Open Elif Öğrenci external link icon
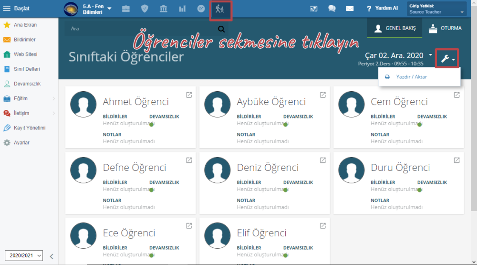 pos(323,226)
